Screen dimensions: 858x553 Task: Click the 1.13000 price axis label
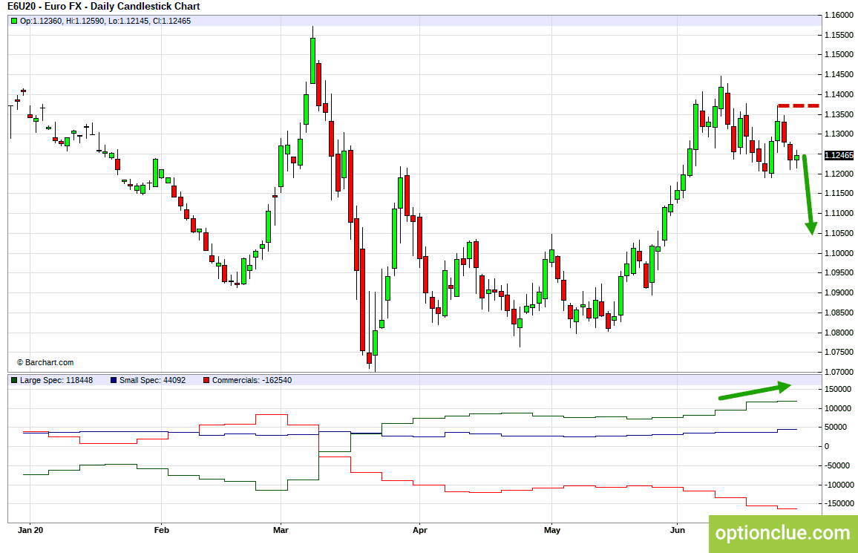[x=839, y=134]
